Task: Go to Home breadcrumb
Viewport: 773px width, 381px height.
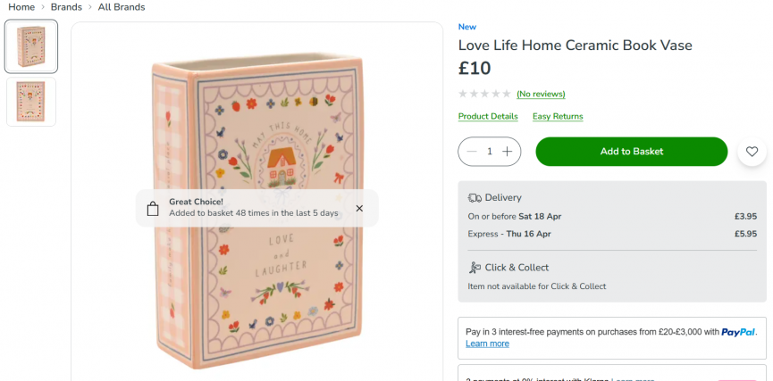Action: click(21, 7)
